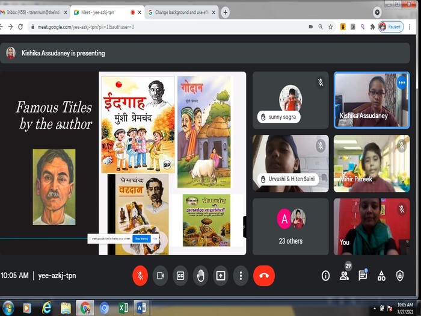Close the Meet yee-azkj-tpn tab

pos(140,13)
